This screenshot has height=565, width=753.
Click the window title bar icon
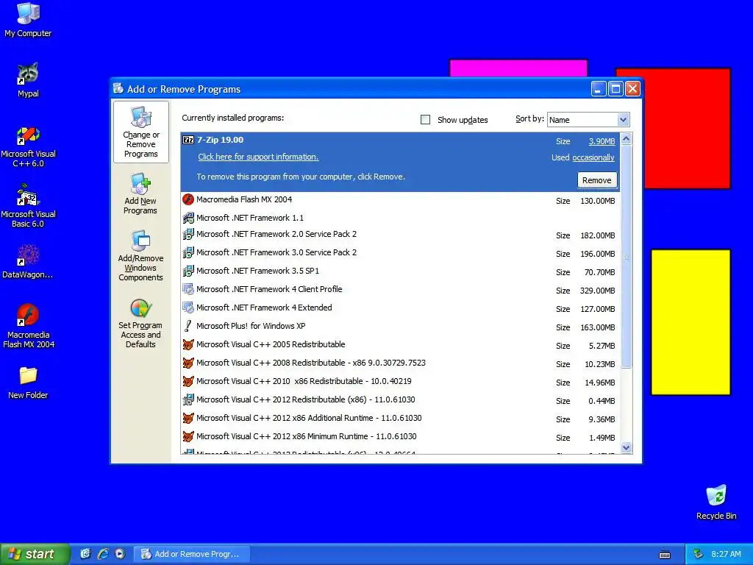tap(118, 88)
